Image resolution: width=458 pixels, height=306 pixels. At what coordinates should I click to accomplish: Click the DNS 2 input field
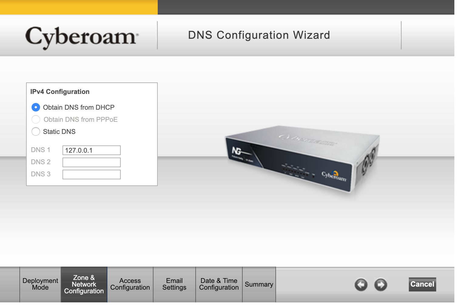pyautogui.click(x=92, y=162)
